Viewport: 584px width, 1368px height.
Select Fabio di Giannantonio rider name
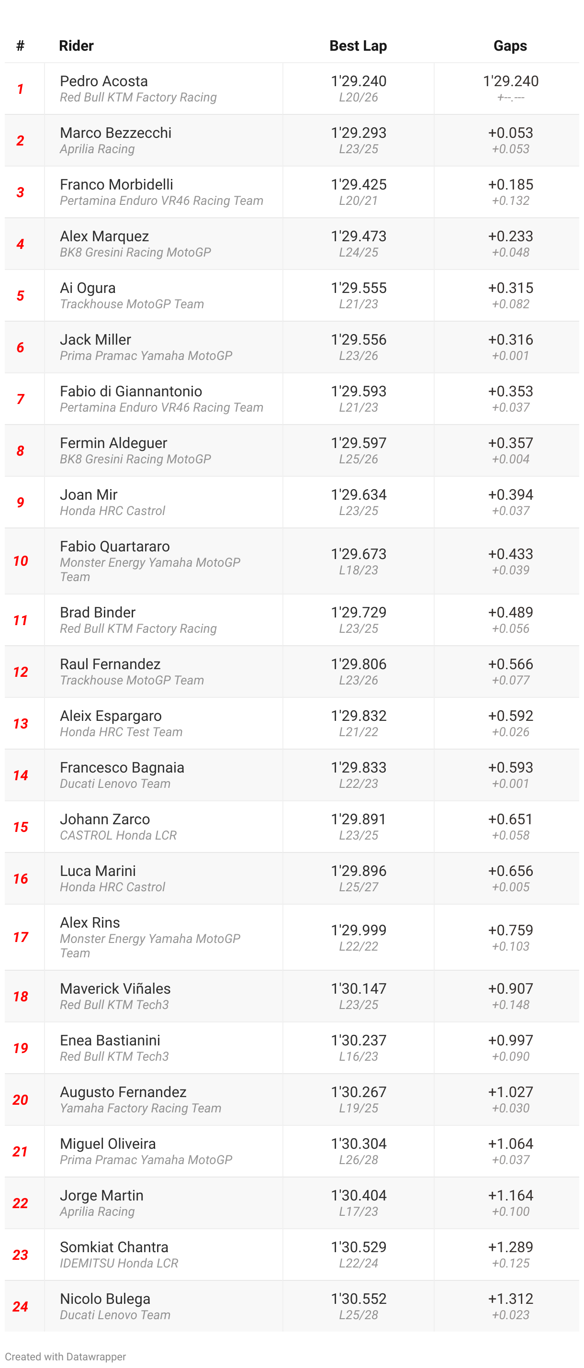131,391
